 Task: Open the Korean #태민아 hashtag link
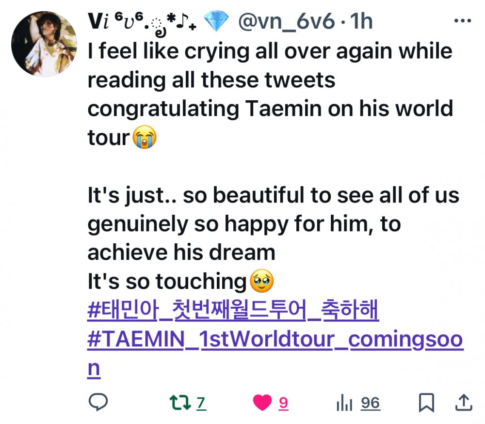[233, 310]
